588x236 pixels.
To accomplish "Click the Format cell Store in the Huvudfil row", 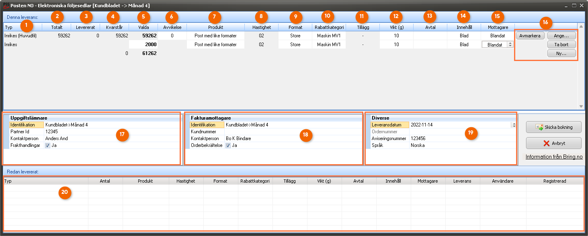I will (295, 36).
